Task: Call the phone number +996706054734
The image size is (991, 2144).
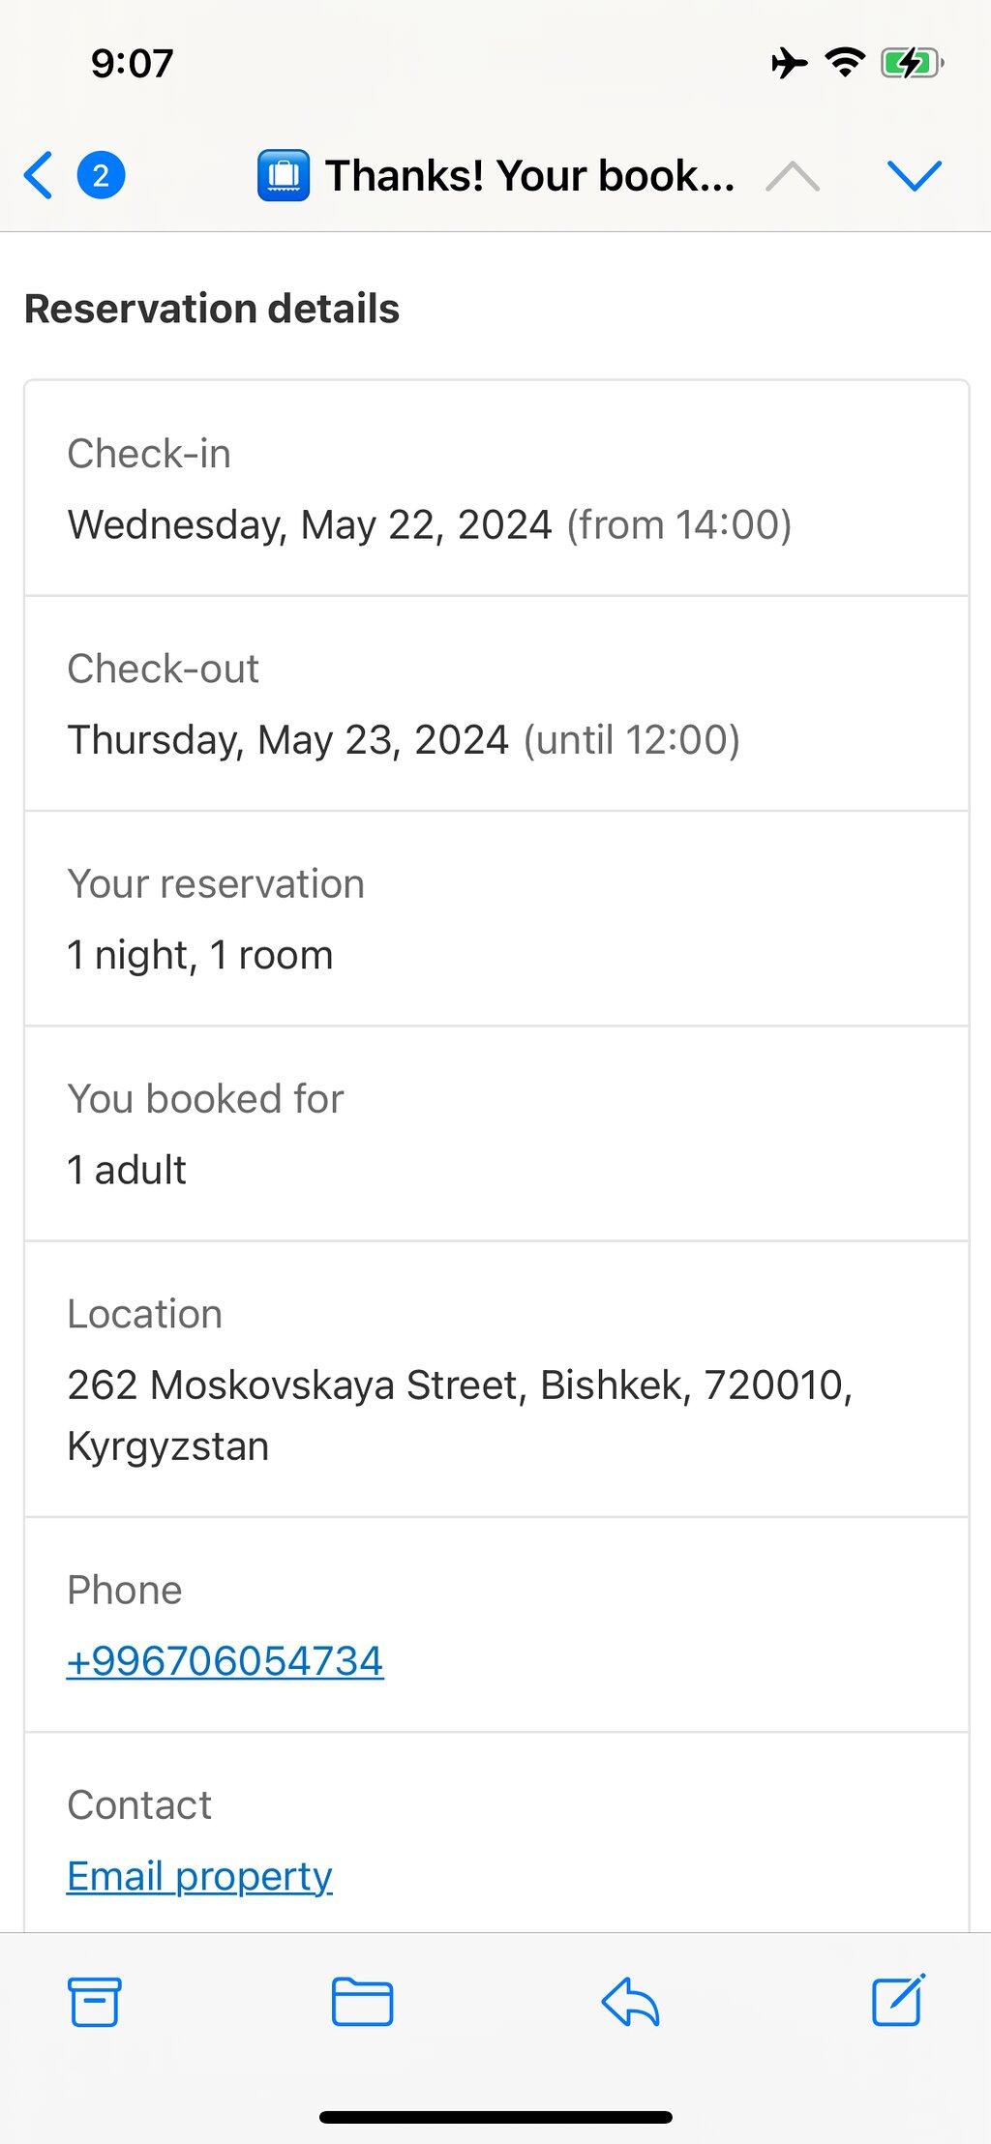Action: (x=225, y=1661)
